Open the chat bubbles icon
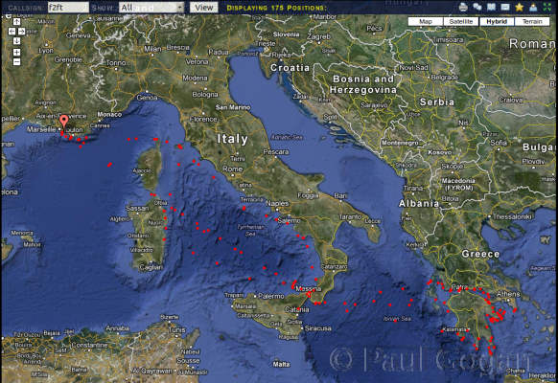The width and height of the screenshot is (558, 383). pos(477,7)
